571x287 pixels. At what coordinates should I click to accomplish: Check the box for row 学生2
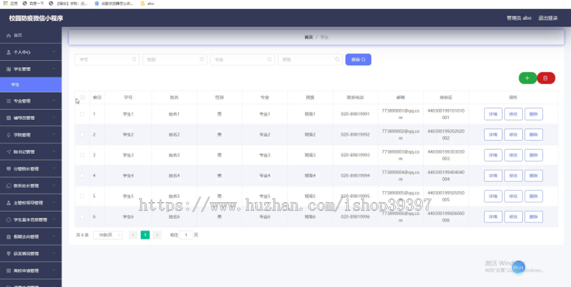click(82, 134)
